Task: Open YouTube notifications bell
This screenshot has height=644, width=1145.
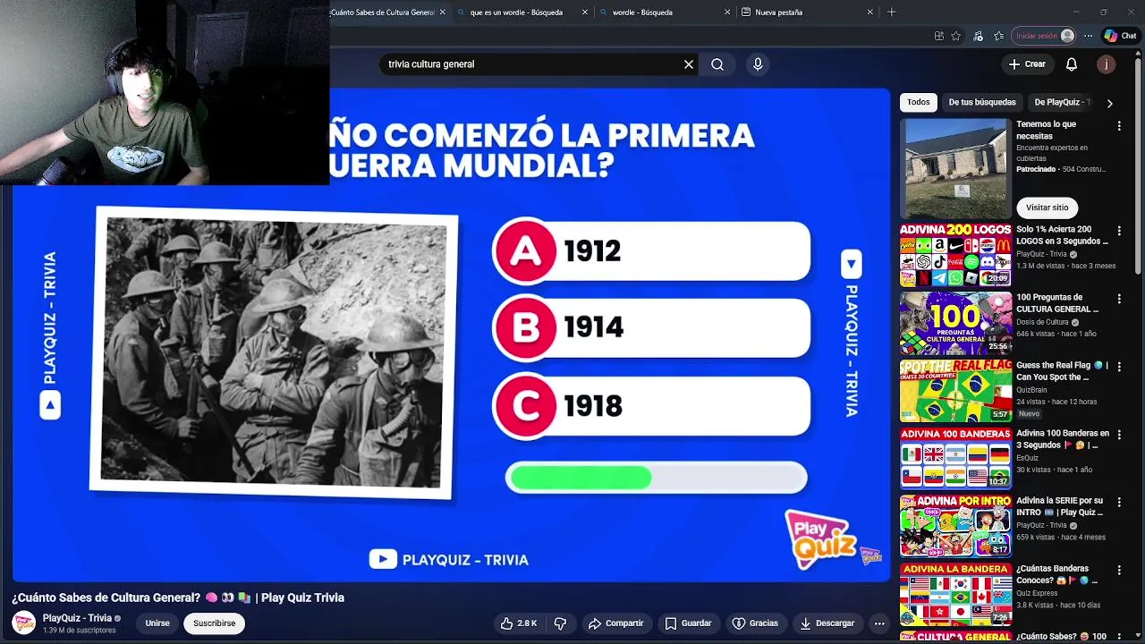Action: pos(1072,64)
